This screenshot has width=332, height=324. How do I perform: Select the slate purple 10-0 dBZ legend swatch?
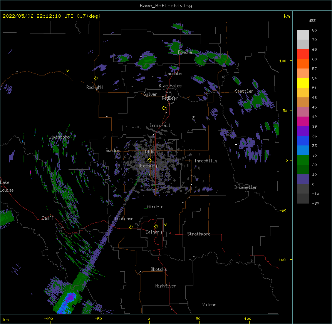tap(303, 179)
